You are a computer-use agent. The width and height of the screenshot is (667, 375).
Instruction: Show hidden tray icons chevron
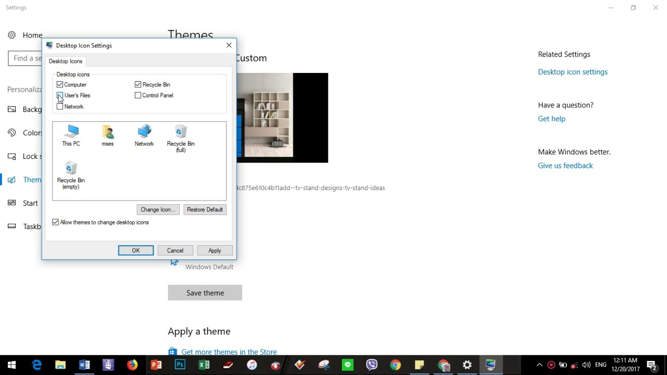pos(539,365)
